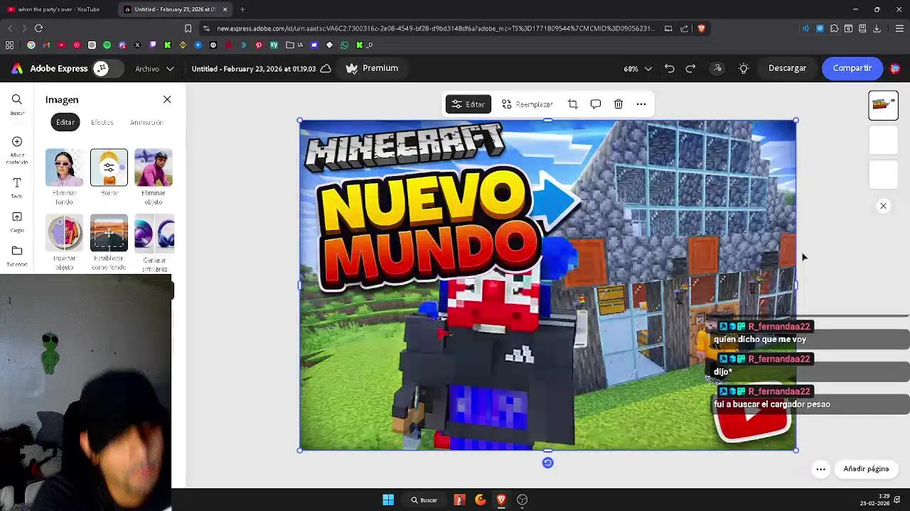This screenshot has height=511, width=910.
Task: Open more options in floating toolbar
Action: [x=641, y=104]
